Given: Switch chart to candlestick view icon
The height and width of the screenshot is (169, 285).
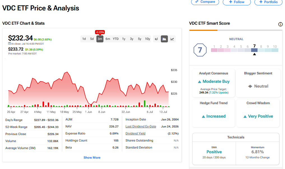Looking at the screenshot, I should (156, 39).
